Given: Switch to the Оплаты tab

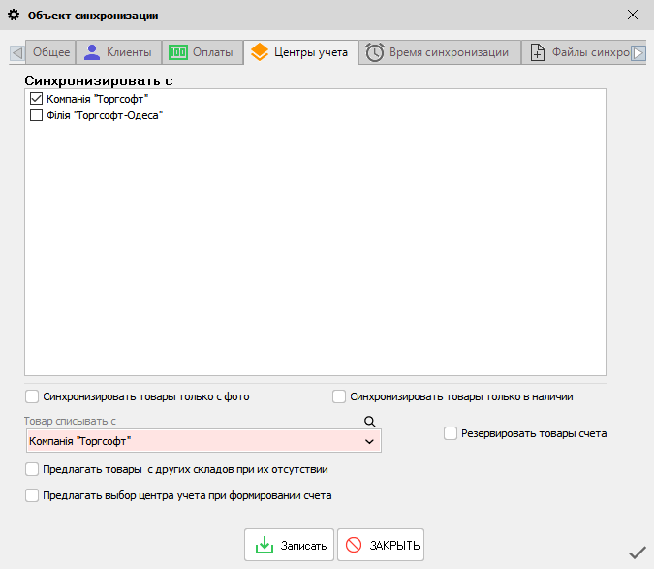Looking at the screenshot, I should 202,52.
